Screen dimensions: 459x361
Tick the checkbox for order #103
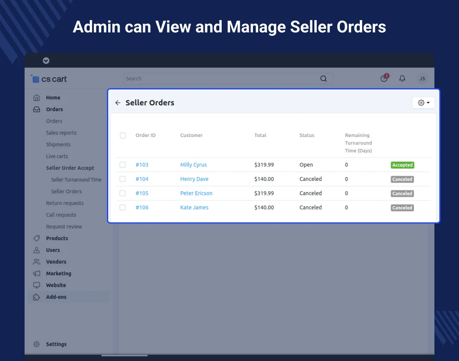pyautogui.click(x=123, y=165)
